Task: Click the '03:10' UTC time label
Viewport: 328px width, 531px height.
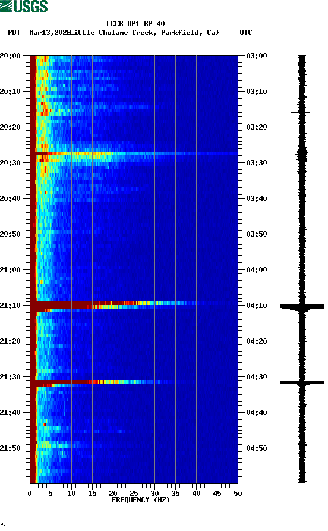Action: tap(257, 92)
